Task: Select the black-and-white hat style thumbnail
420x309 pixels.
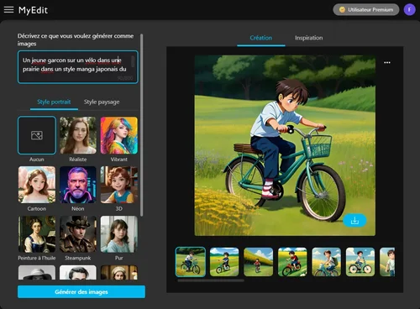Action: coord(37,273)
